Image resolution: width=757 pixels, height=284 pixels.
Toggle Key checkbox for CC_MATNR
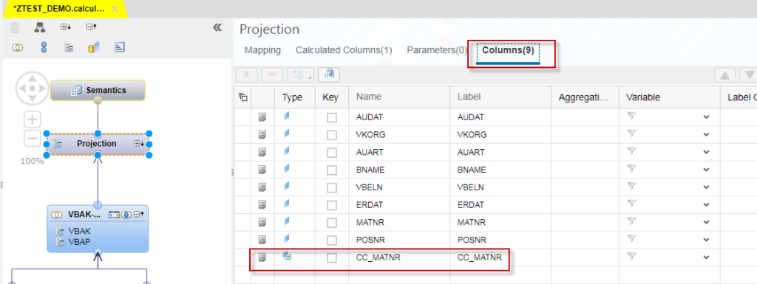click(332, 258)
